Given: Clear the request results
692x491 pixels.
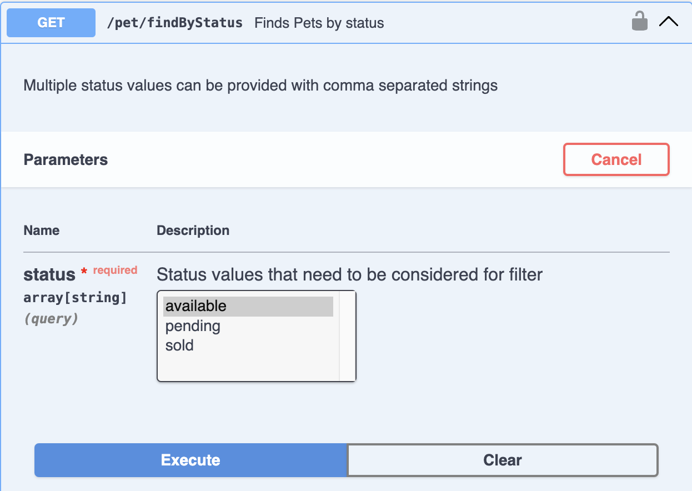Looking at the screenshot, I should tap(503, 460).
